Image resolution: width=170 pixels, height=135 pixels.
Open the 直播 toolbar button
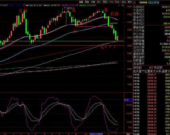tap(81, 2)
